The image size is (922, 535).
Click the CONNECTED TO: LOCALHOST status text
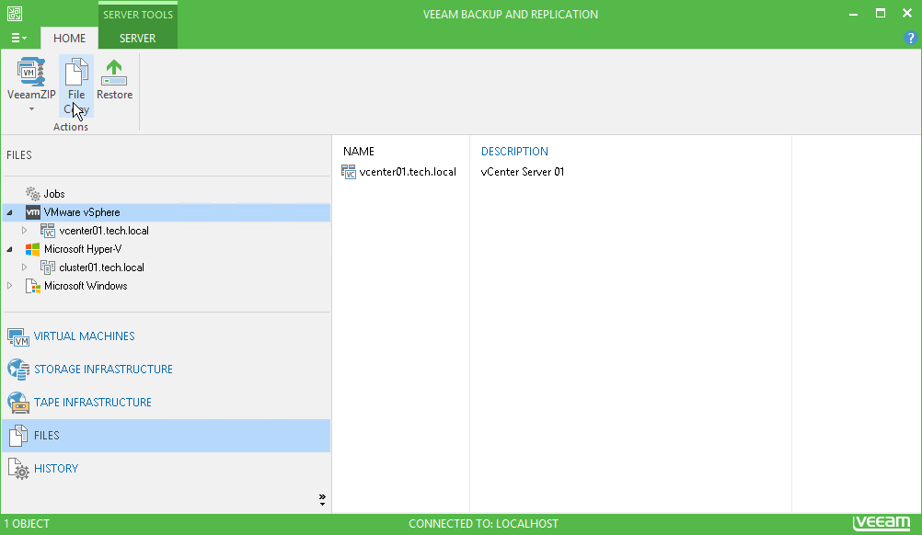click(x=483, y=524)
